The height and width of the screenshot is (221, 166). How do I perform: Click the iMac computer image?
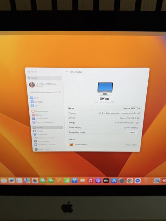pyautogui.click(x=105, y=88)
